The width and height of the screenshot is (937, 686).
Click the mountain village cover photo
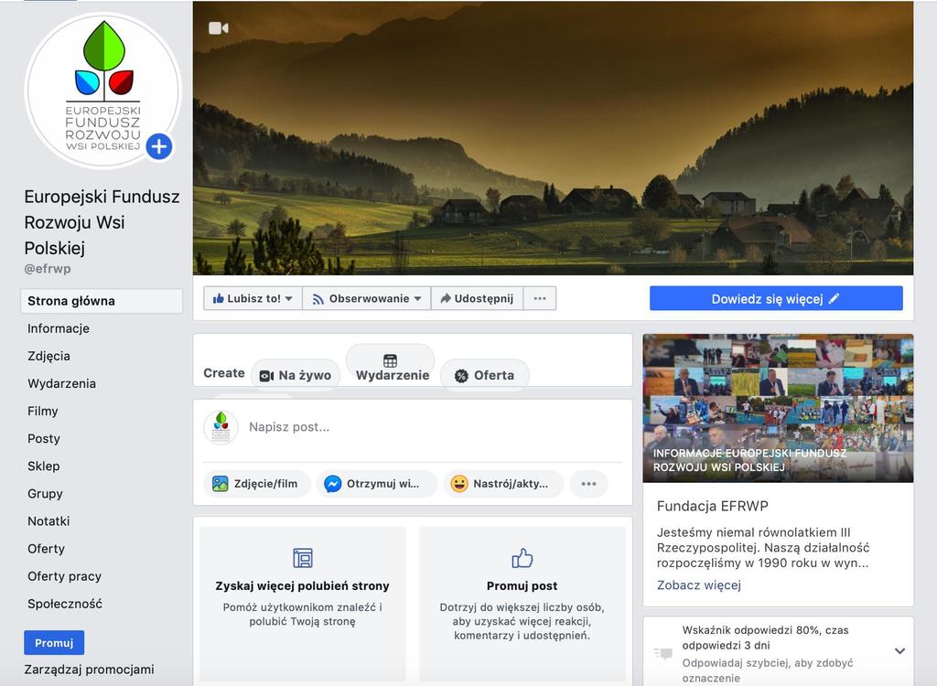553,138
